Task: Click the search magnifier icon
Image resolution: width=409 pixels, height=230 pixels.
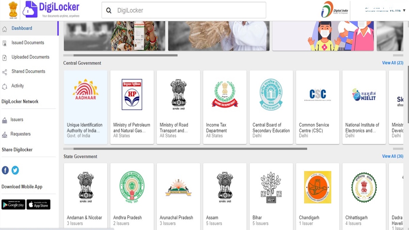Action: tap(109, 11)
